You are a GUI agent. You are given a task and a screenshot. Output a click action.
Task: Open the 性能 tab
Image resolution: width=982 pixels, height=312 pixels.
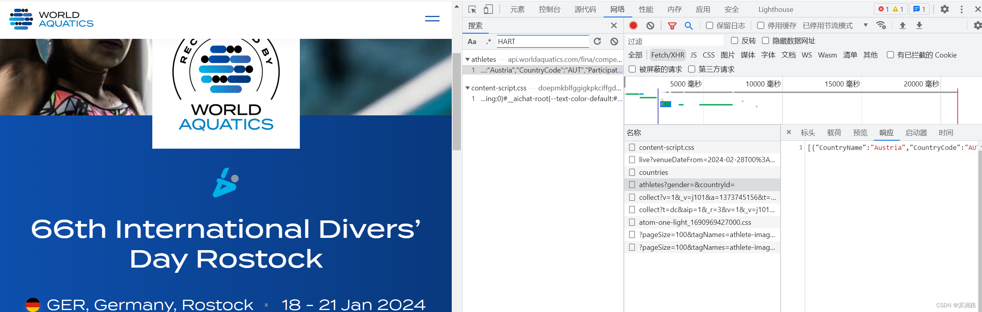click(646, 10)
